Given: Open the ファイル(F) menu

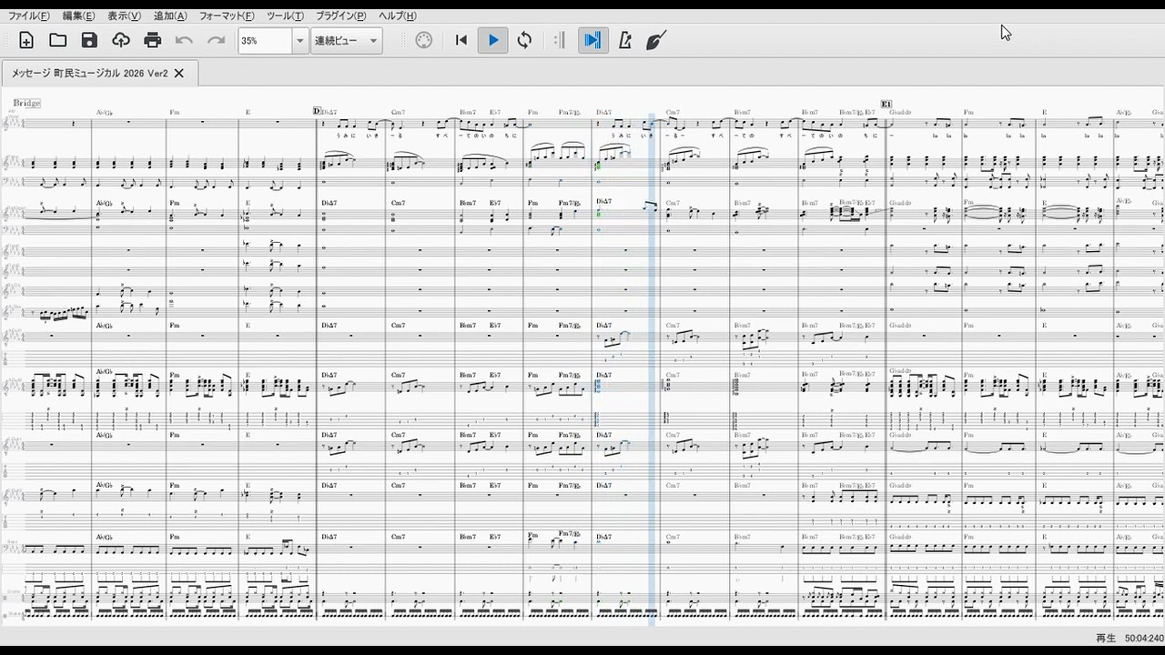Looking at the screenshot, I should pos(29,16).
